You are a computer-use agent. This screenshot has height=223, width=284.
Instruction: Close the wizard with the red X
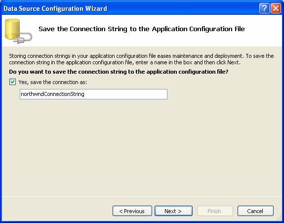(x=276, y=8)
